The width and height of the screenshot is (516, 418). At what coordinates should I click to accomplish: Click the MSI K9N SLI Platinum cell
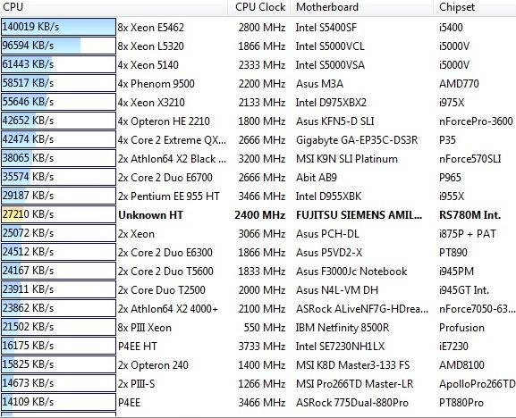(x=346, y=158)
